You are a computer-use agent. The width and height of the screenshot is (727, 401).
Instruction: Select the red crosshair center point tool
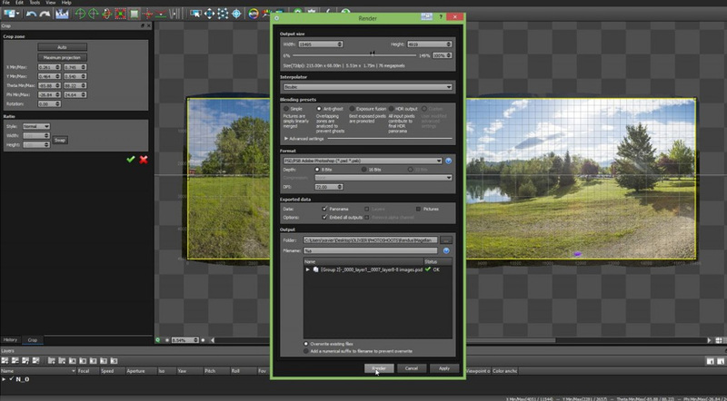tap(148, 14)
